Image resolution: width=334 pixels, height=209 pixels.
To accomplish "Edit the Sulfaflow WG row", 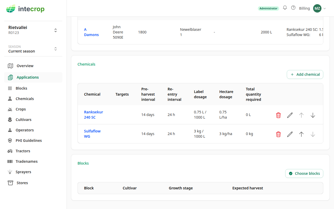I will coord(290,134).
